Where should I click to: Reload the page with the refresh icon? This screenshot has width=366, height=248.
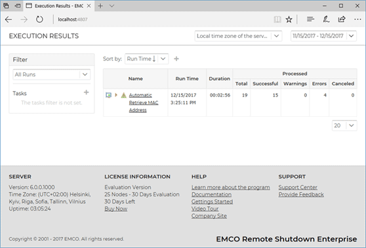click(39, 20)
